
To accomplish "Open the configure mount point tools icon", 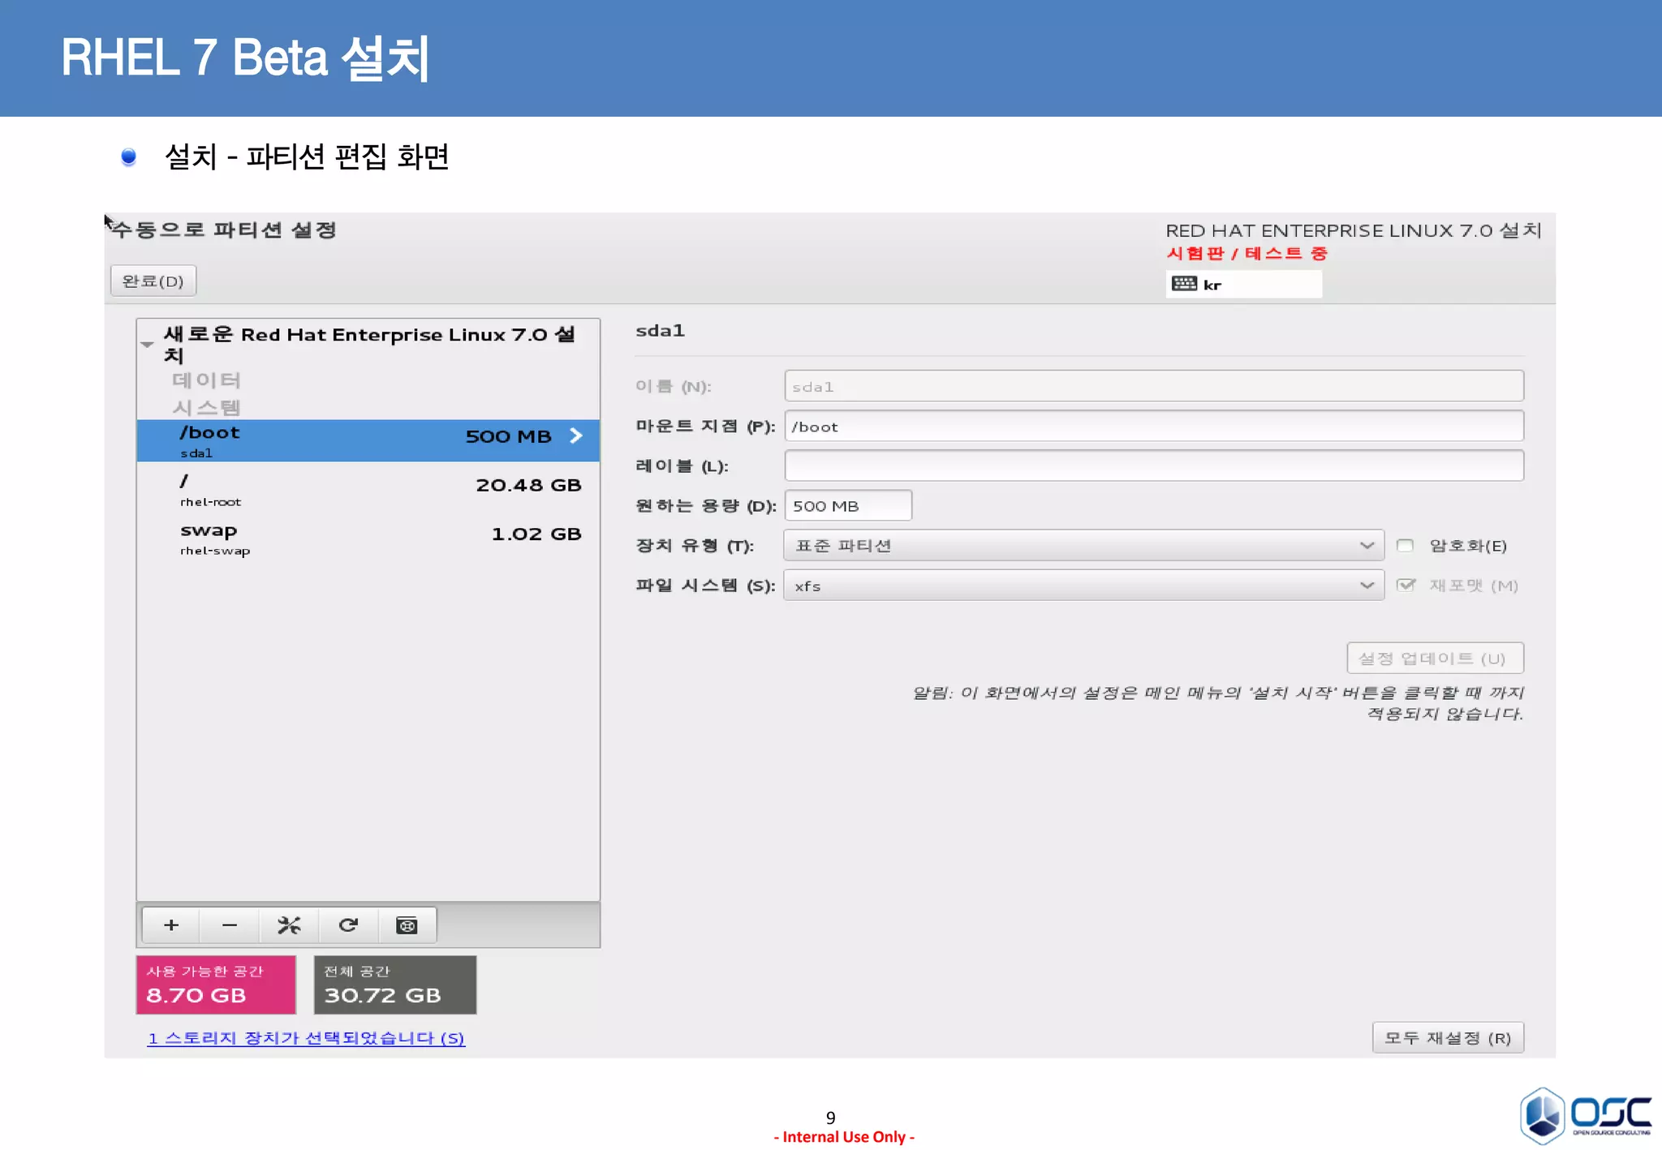I will tap(289, 925).
